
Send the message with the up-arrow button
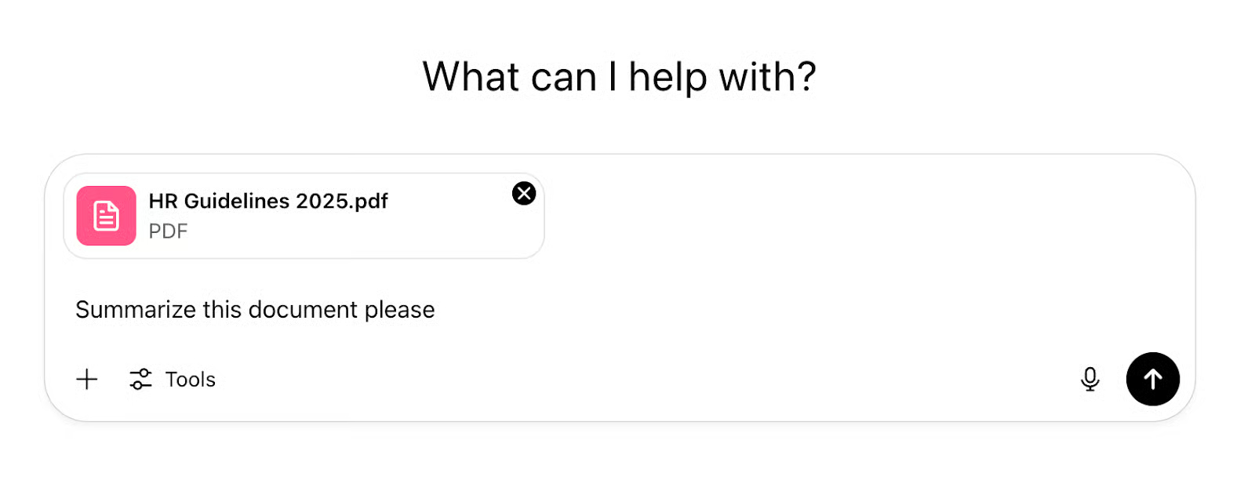[x=1152, y=380]
